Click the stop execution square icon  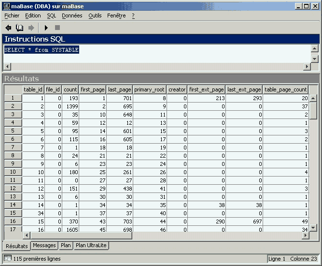click(x=57, y=28)
